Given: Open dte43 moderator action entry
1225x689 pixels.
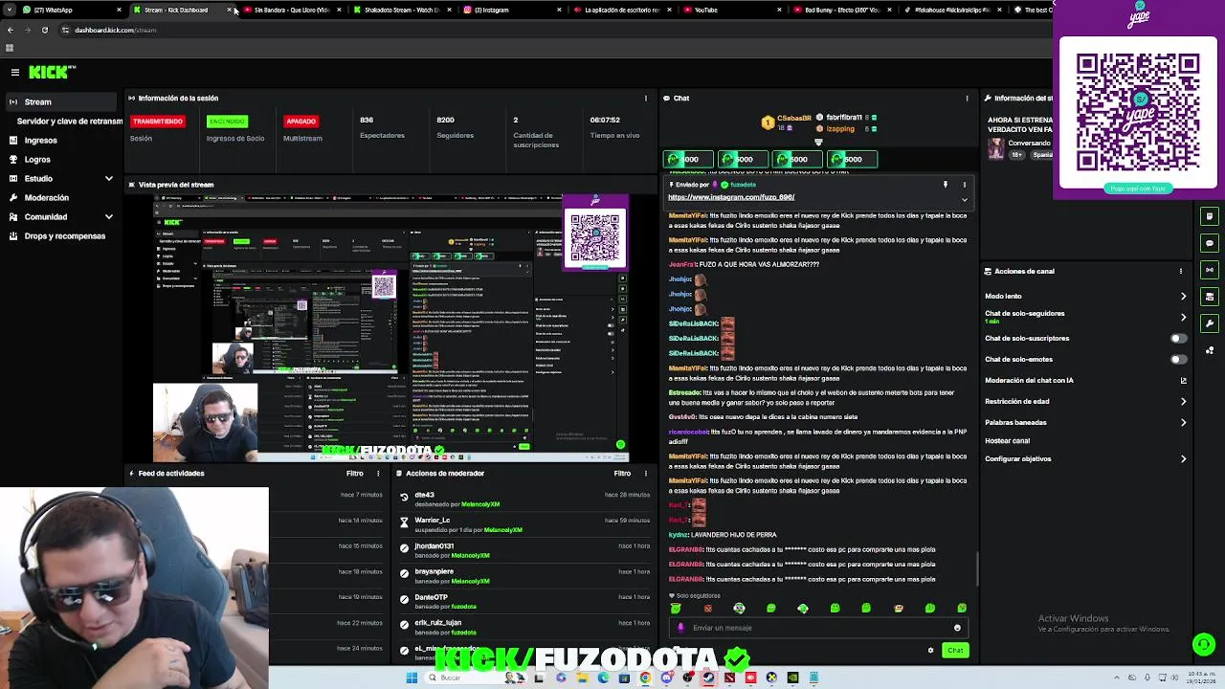Looking at the screenshot, I should click(524, 500).
